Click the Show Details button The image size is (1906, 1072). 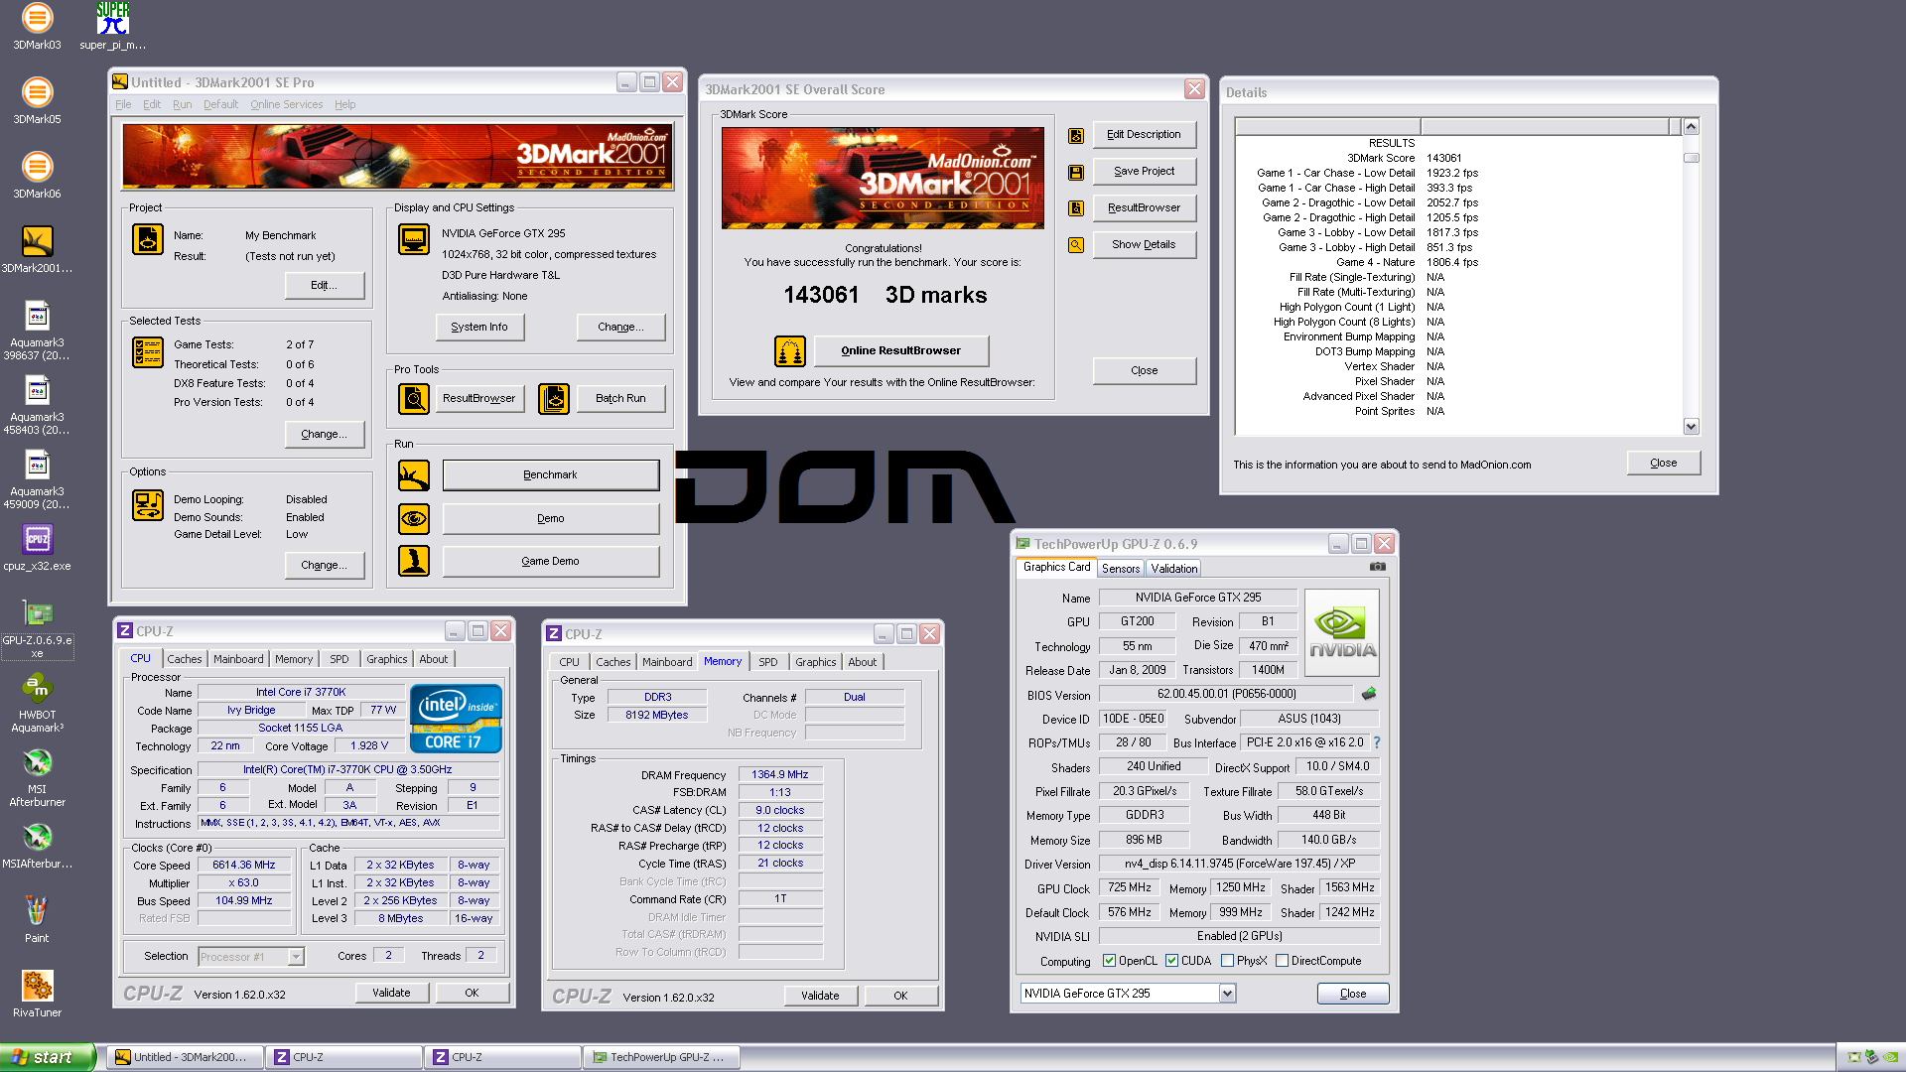1144,244
